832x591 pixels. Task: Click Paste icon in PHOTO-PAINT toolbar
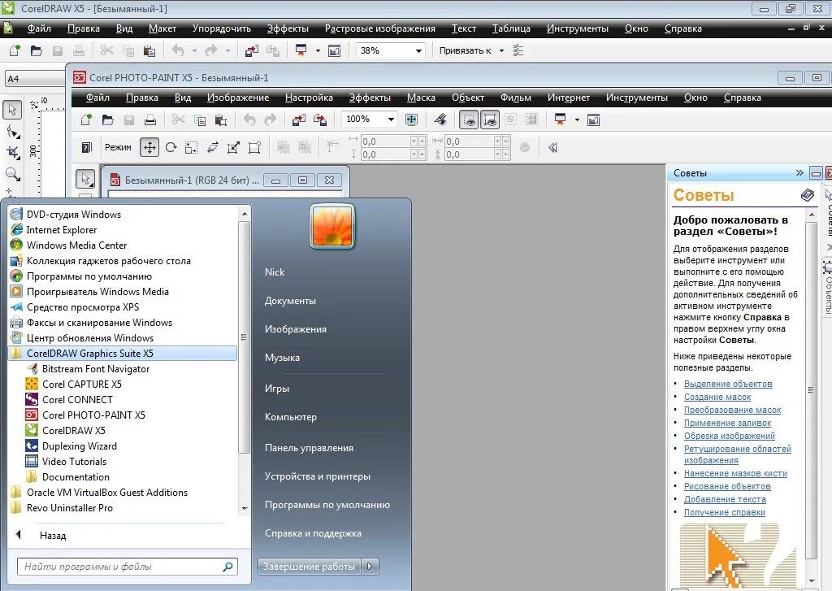coord(221,120)
